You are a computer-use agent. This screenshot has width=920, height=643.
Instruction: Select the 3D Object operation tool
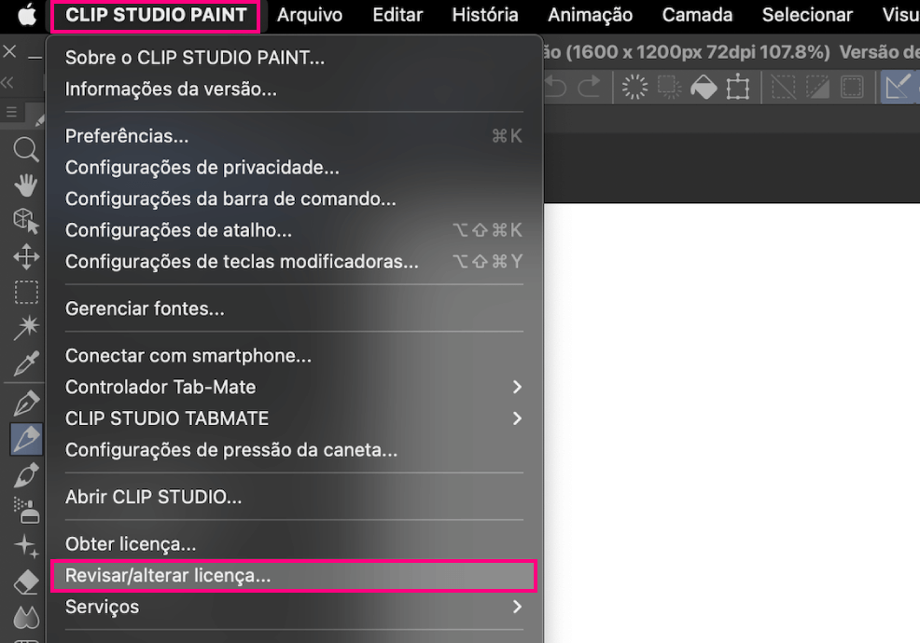(x=26, y=220)
